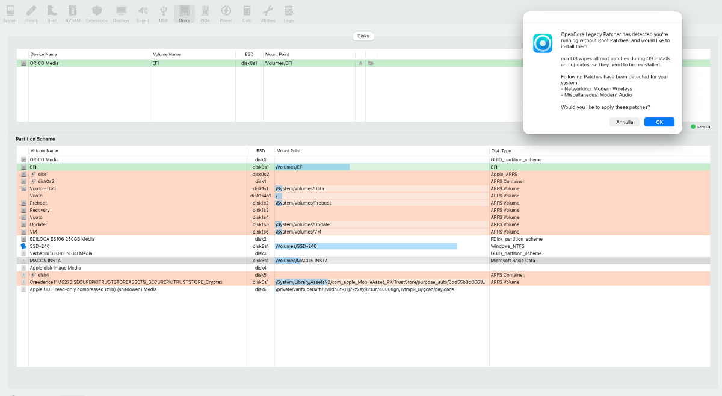Click the blue drive icon next to SSD-240
Viewport: 722px width, 396px height.
[x=23, y=246]
